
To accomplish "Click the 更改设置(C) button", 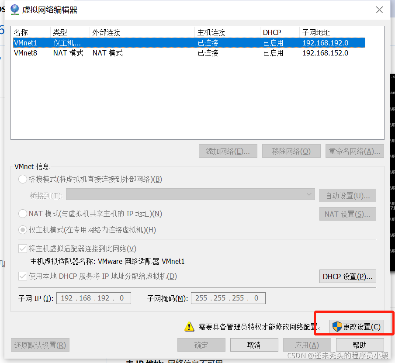I will click(357, 327).
